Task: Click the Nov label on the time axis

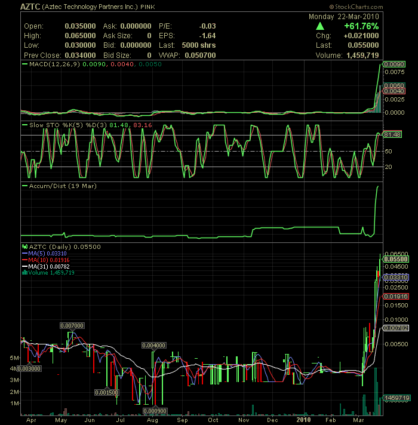Action: pos(244,420)
